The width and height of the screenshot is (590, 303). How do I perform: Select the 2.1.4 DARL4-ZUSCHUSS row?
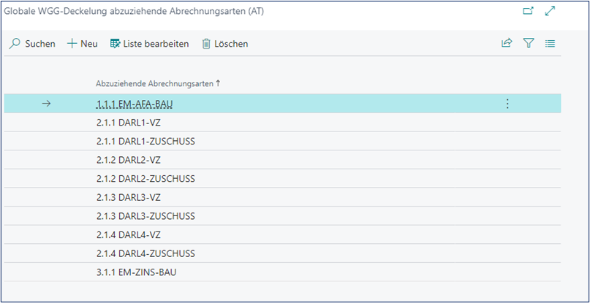pyautogui.click(x=145, y=253)
